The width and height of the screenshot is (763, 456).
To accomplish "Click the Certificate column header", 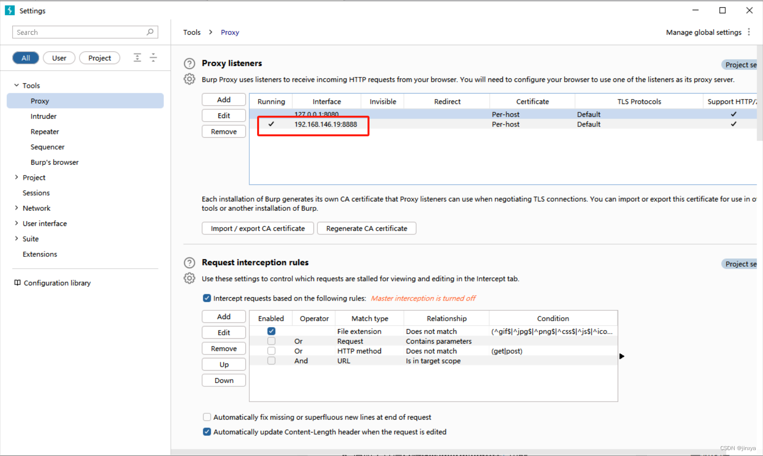I will [532, 101].
